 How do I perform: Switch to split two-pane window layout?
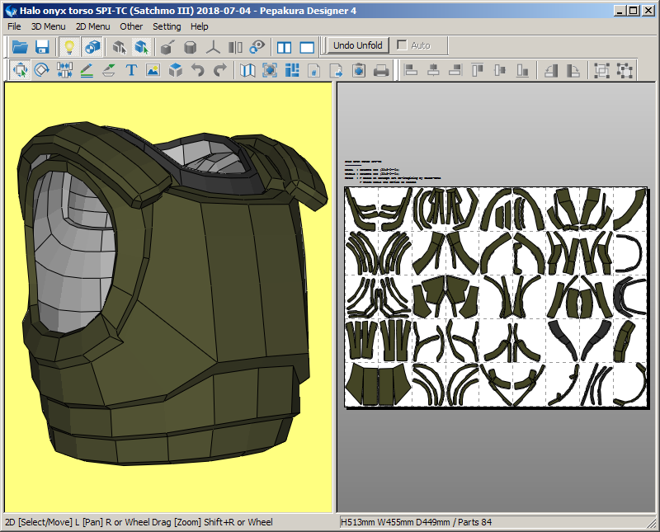(x=284, y=47)
